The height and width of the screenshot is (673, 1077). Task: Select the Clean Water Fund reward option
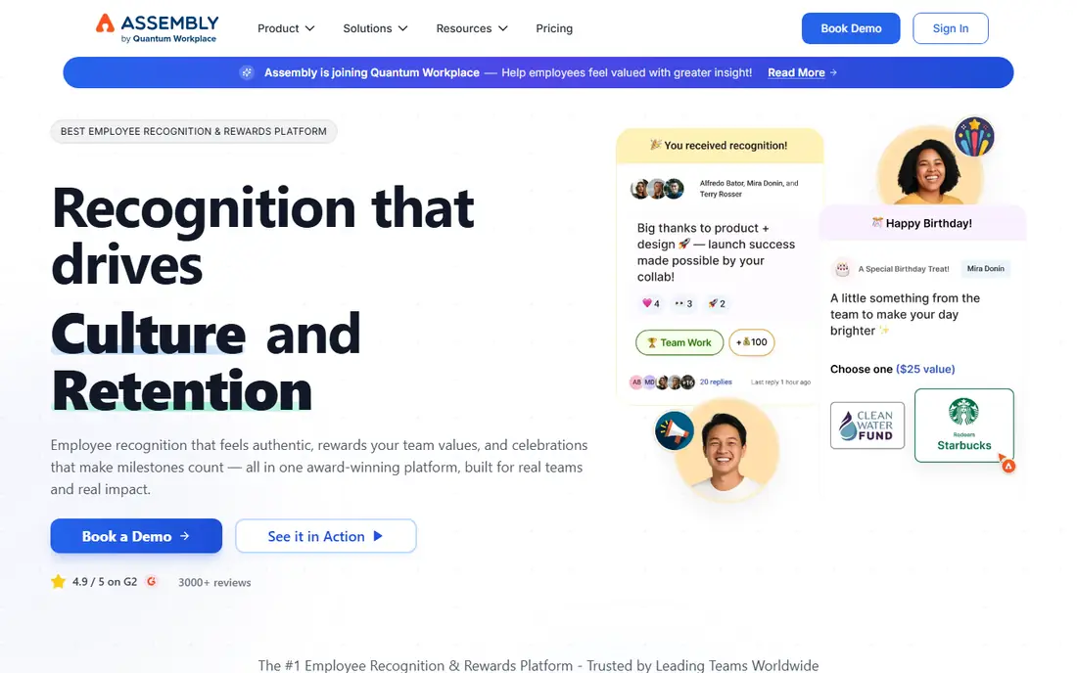pos(866,426)
